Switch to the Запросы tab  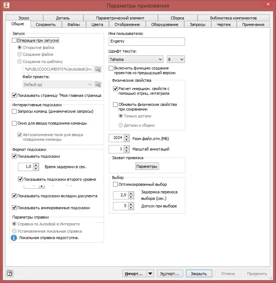[x=198, y=24]
